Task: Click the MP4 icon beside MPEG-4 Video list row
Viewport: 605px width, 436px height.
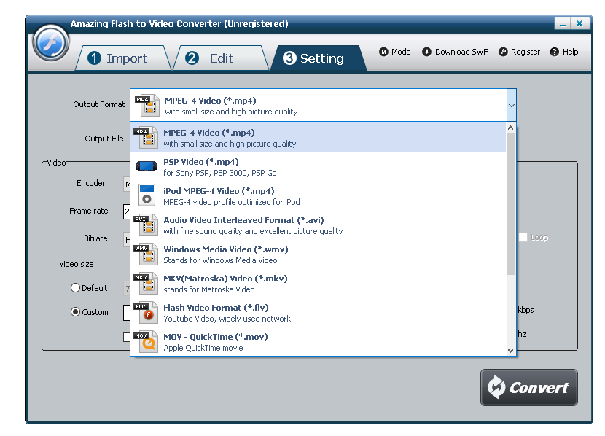Action: click(x=146, y=137)
